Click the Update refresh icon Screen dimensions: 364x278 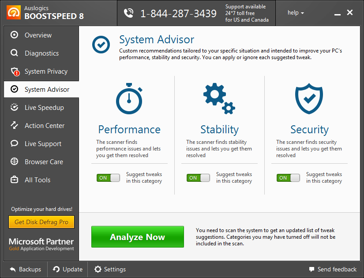56,270
